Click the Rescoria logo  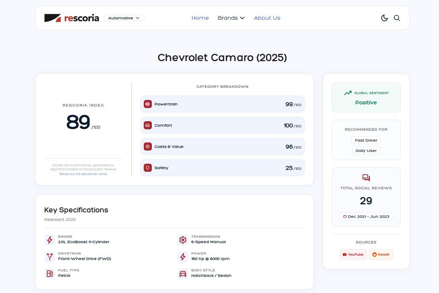point(72,18)
